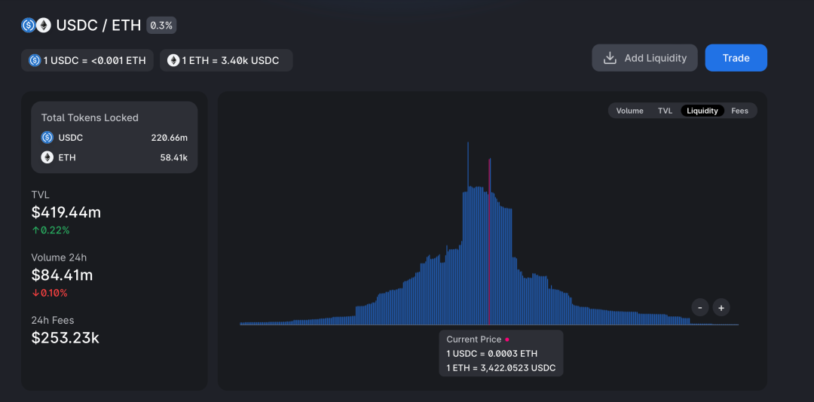Switch chart to the Volume view
This screenshot has height=402, width=814.
point(629,111)
